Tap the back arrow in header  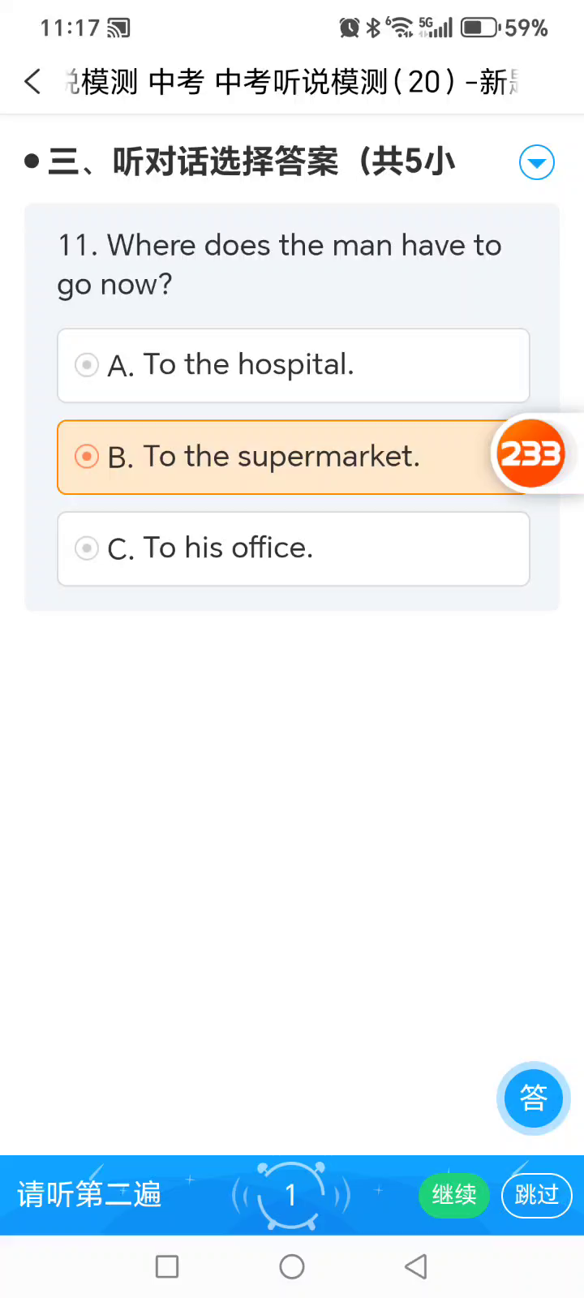[32, 81]
